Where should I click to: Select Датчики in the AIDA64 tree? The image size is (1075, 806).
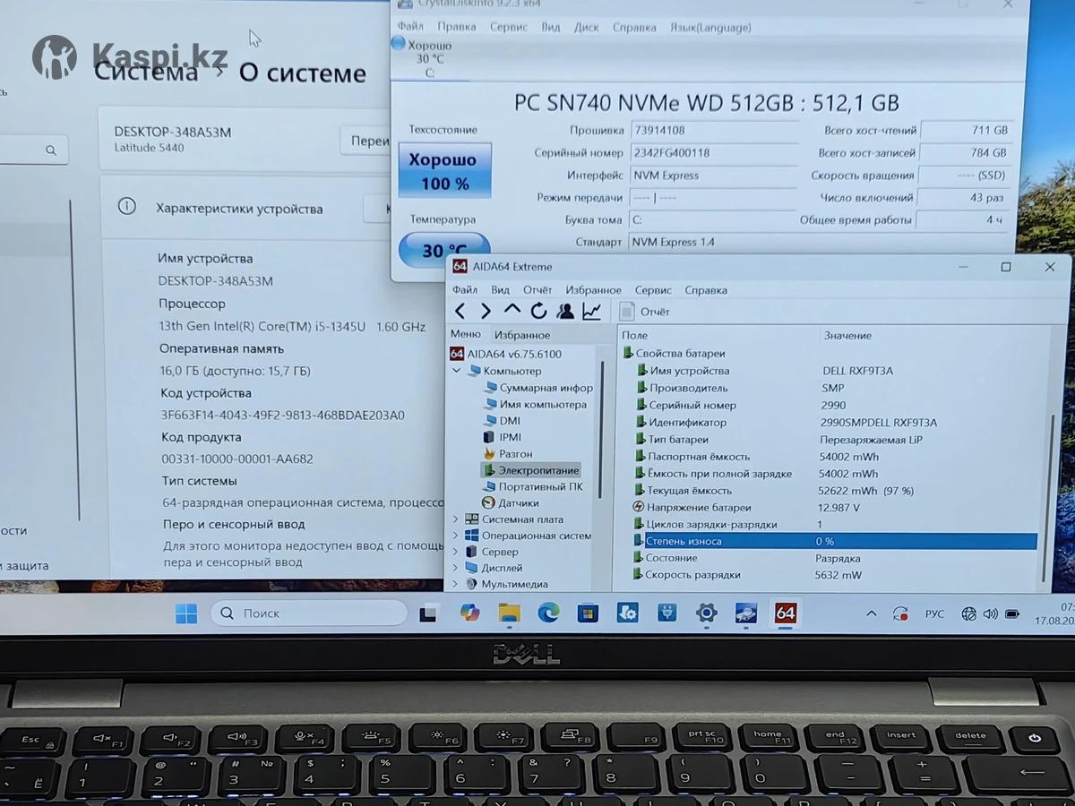518,503
